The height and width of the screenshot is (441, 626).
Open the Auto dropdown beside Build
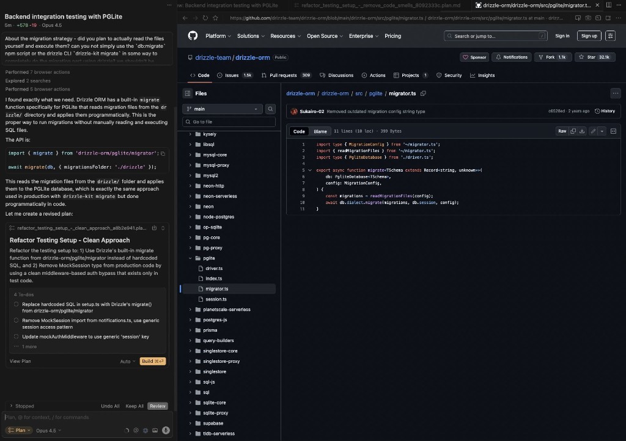pyautogui.click(x=128, y=361)
